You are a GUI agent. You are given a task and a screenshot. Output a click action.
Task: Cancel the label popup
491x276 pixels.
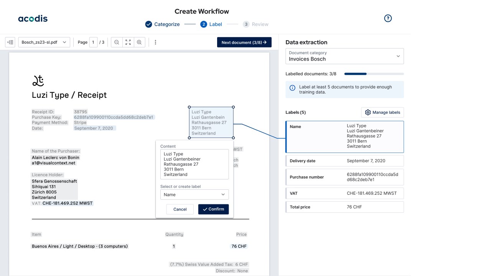click(180, 209)
